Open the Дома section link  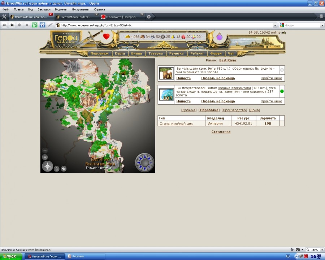[x=254, y=110]
